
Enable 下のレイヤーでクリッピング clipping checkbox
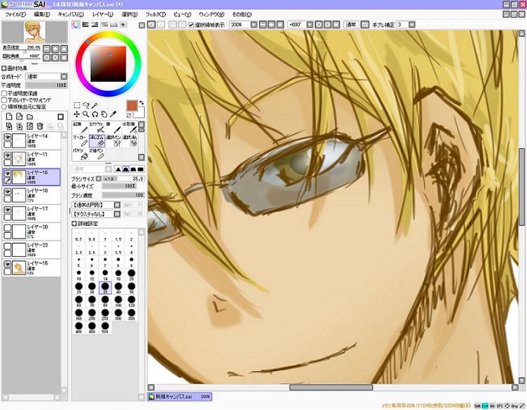click(x=4, y=100)
